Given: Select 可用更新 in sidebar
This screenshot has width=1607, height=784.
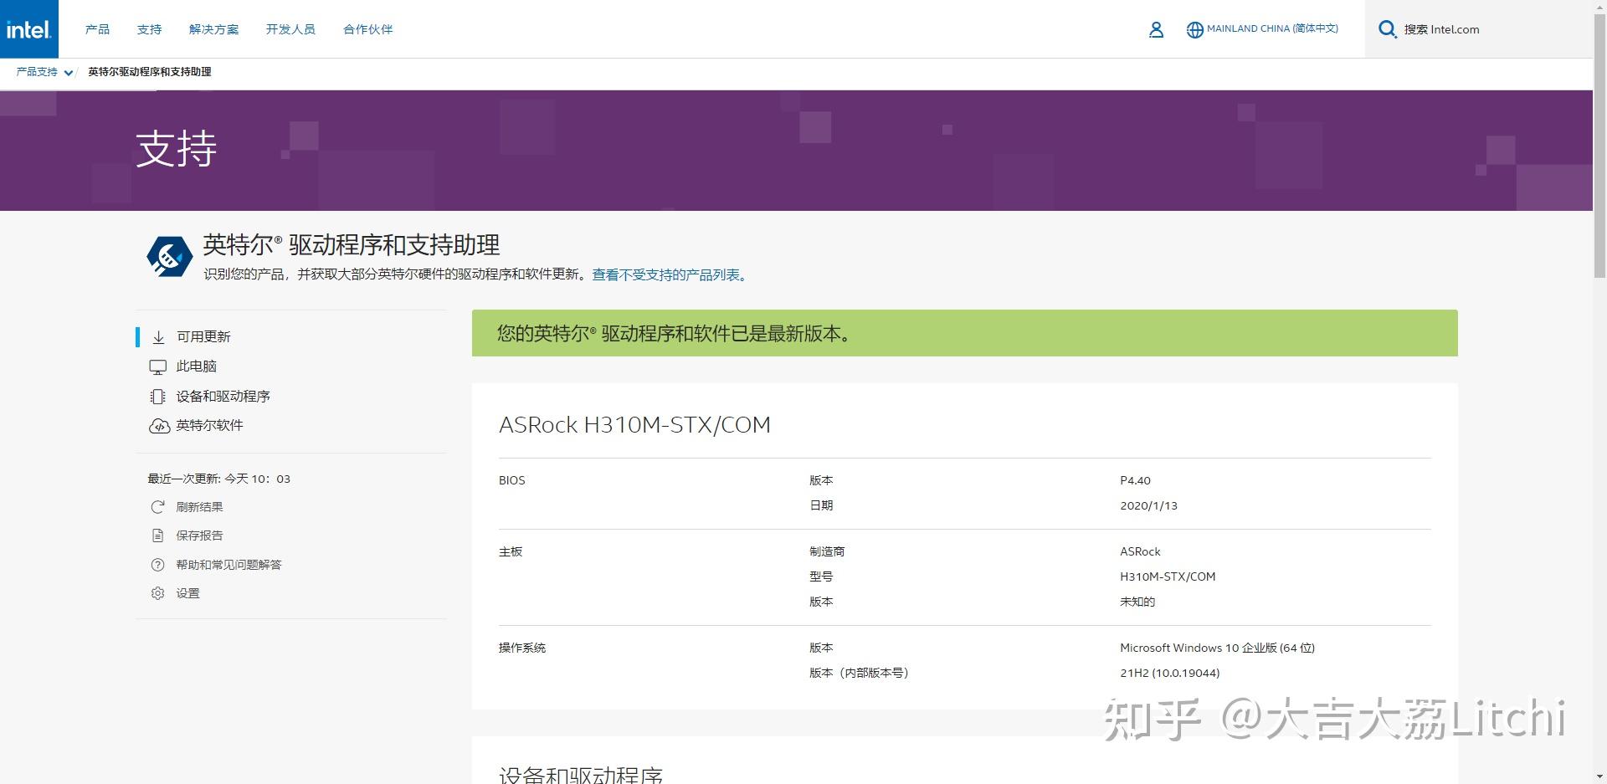Looking at the screenshot, I should point(203,337).
